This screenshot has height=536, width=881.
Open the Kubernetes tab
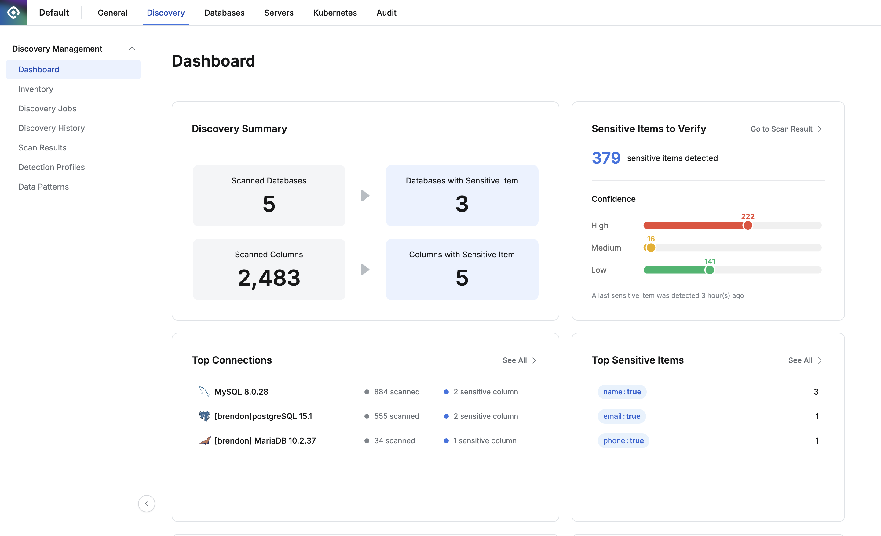[335, 13]
